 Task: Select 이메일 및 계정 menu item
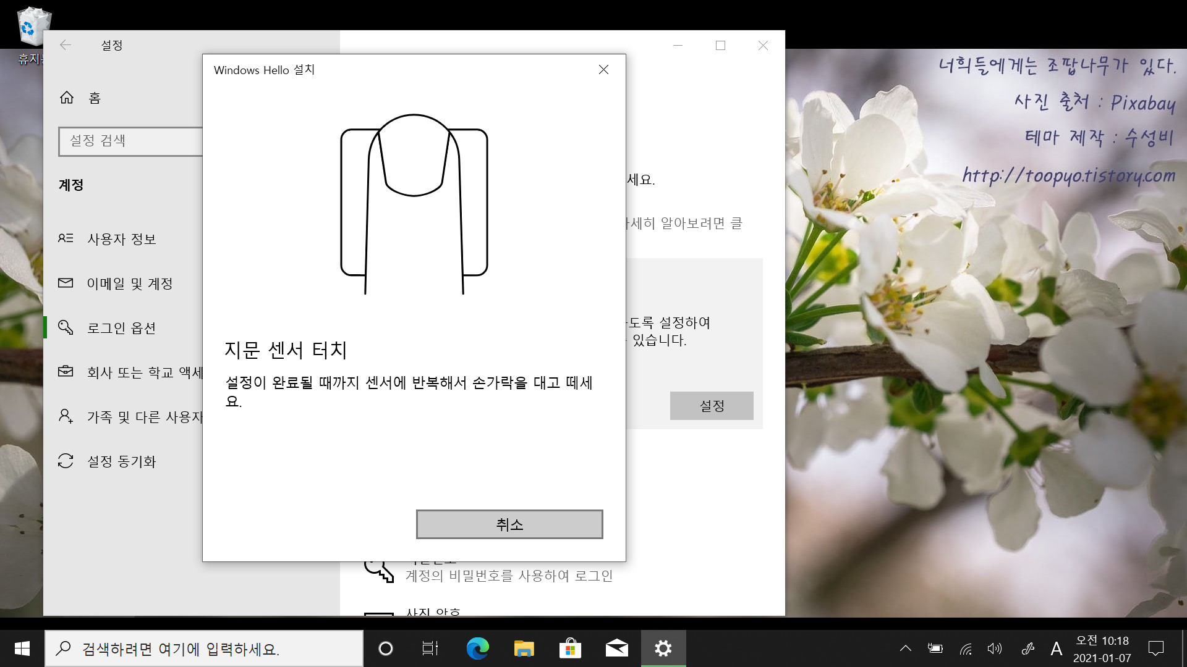click(129, 283)
